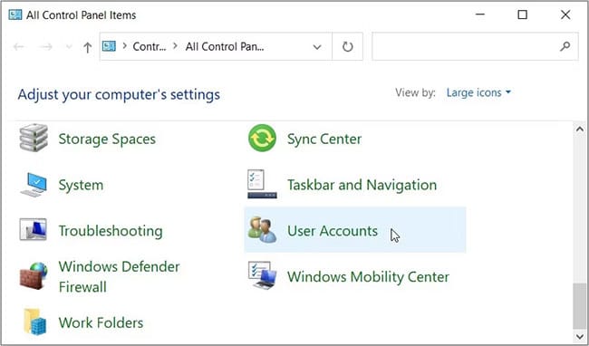Open the Sync Center link
Viewport: 589px width, 346px height.
point(324,139)
